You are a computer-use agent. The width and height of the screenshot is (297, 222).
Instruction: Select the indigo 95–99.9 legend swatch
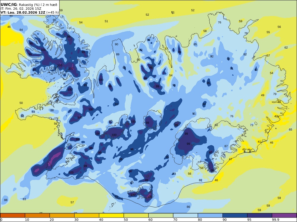pyautogui.click(x=260, y=215)
